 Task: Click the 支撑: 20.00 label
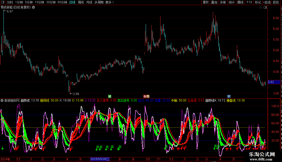(162, 101)
